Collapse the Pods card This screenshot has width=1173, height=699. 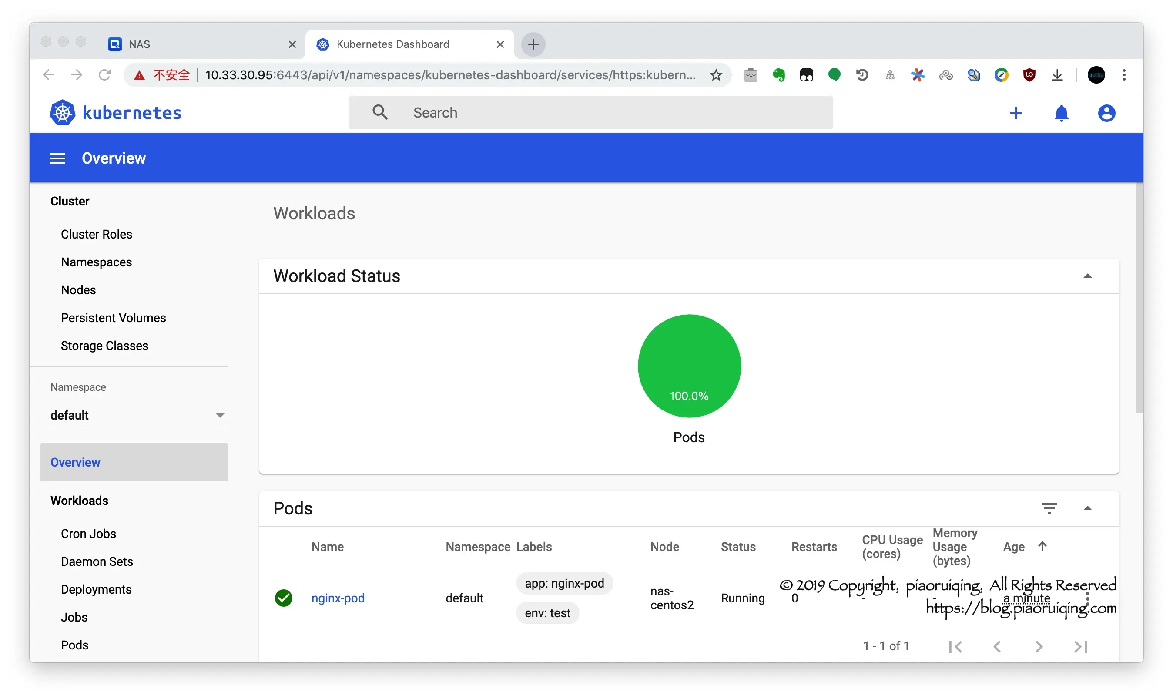(1087, 508)
